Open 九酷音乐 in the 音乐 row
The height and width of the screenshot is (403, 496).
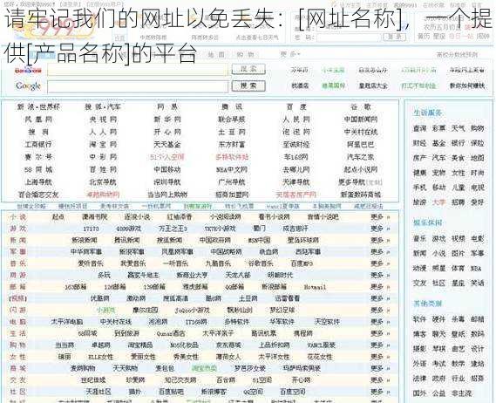click(x=218, y=263)
